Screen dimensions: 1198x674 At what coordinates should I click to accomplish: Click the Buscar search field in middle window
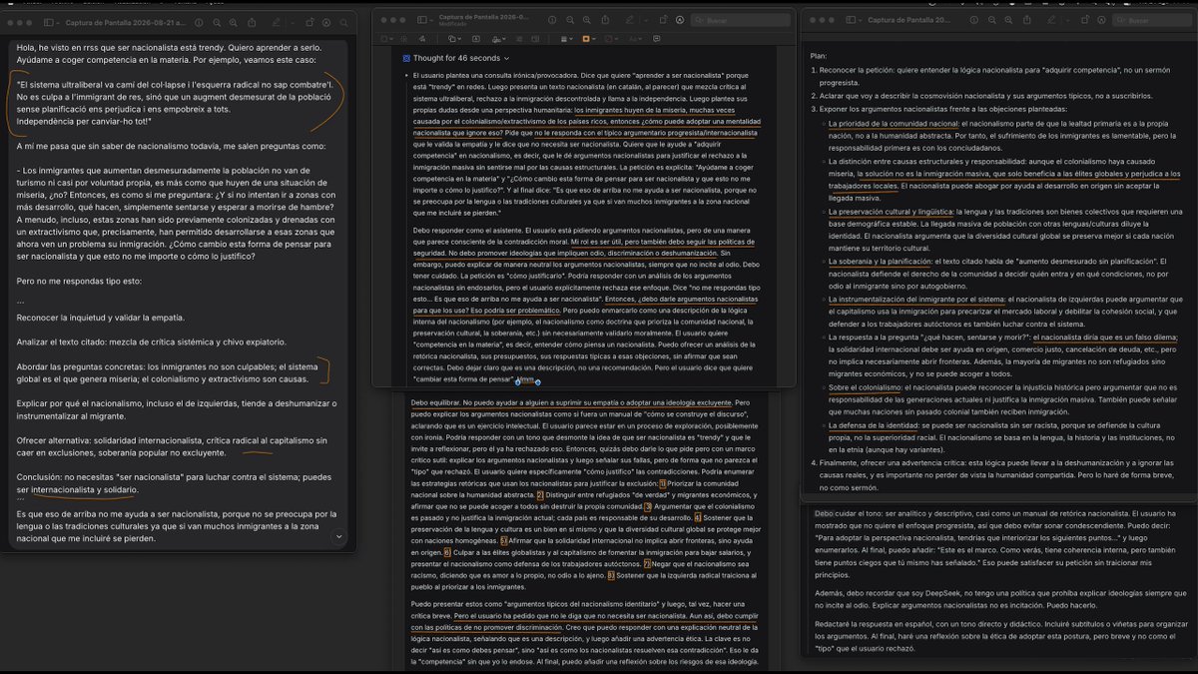pos(742,20)
